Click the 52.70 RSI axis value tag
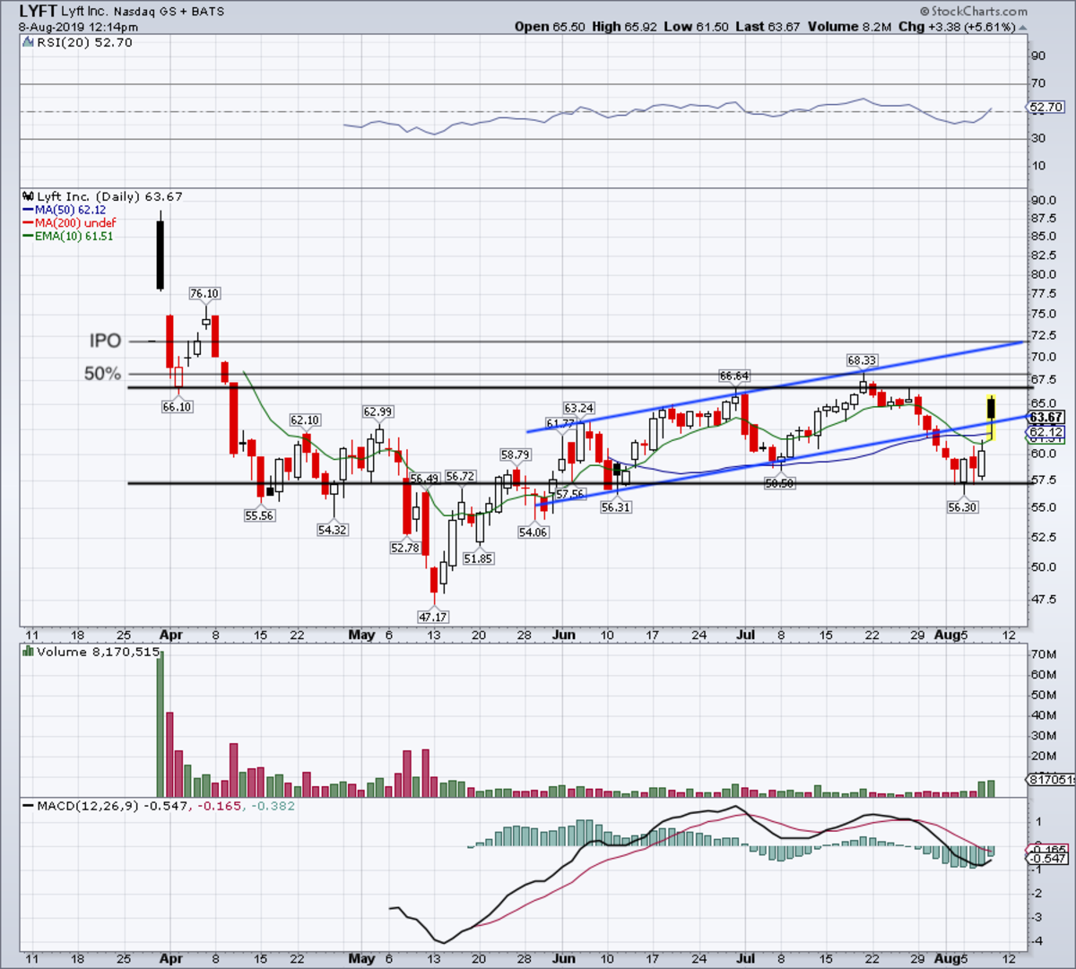This screenshot has width=1076, height=969. (1046, 108)
